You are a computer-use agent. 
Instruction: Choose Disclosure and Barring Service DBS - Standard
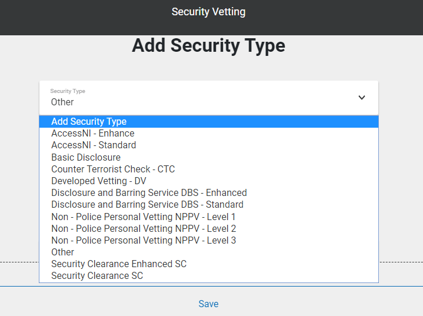(x=147, y=205)
